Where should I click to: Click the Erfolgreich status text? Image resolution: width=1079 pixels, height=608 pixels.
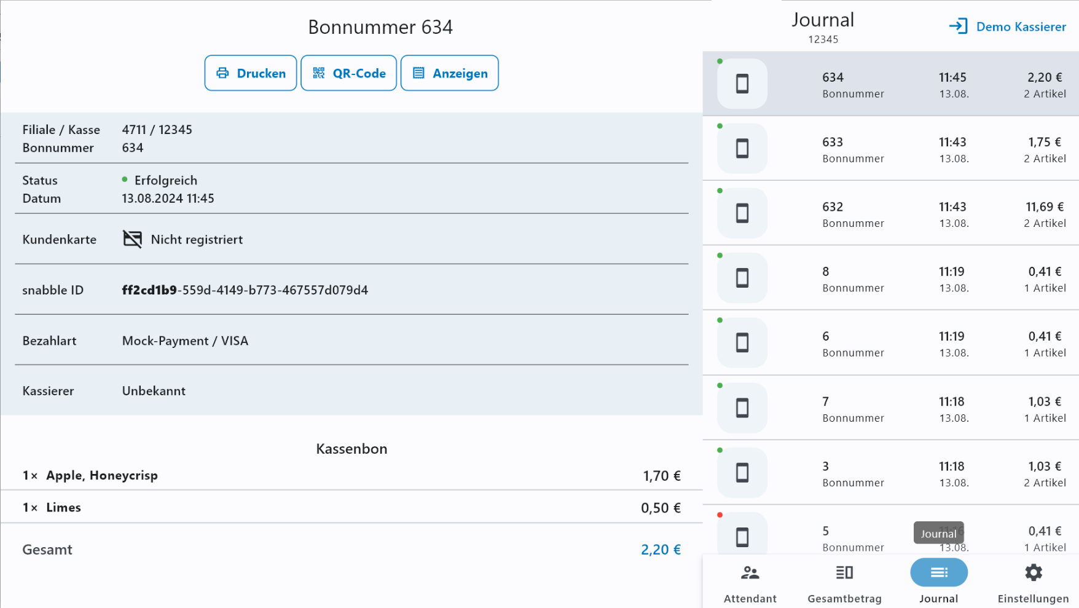[166, 180]
